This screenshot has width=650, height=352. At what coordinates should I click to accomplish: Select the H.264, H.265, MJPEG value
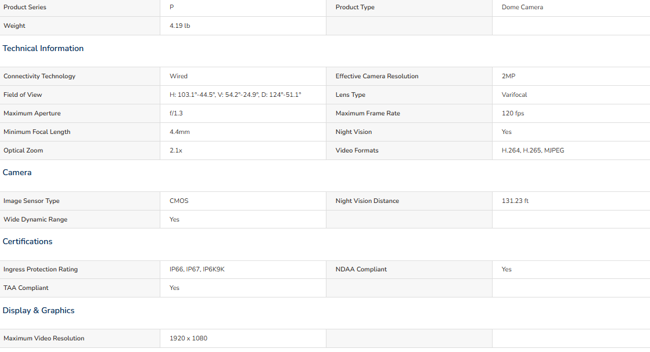pos(533,151)
